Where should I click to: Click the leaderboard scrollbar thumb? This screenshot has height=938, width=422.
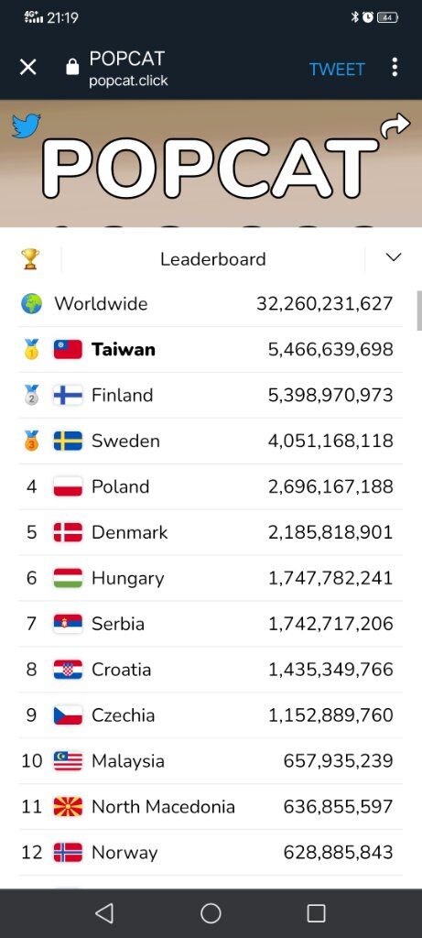pyautogui.click(x=419, y=311)
